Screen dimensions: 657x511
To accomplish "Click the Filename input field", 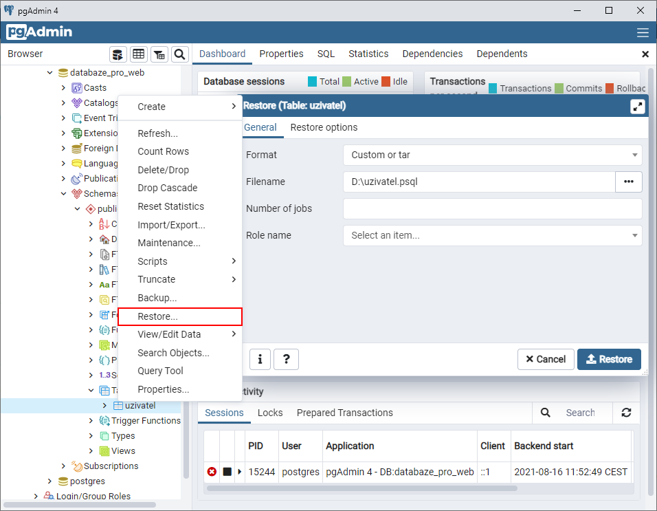I will pyautogui.click(x=481, y=182).
